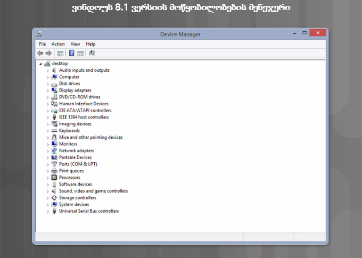Select Mice and other pointing devices
Screen dimensions: 362x258
pyautogui.click(x=90, y=137)
